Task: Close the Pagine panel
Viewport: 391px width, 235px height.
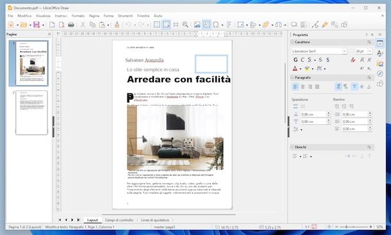Action: click(x=49, y=34)
